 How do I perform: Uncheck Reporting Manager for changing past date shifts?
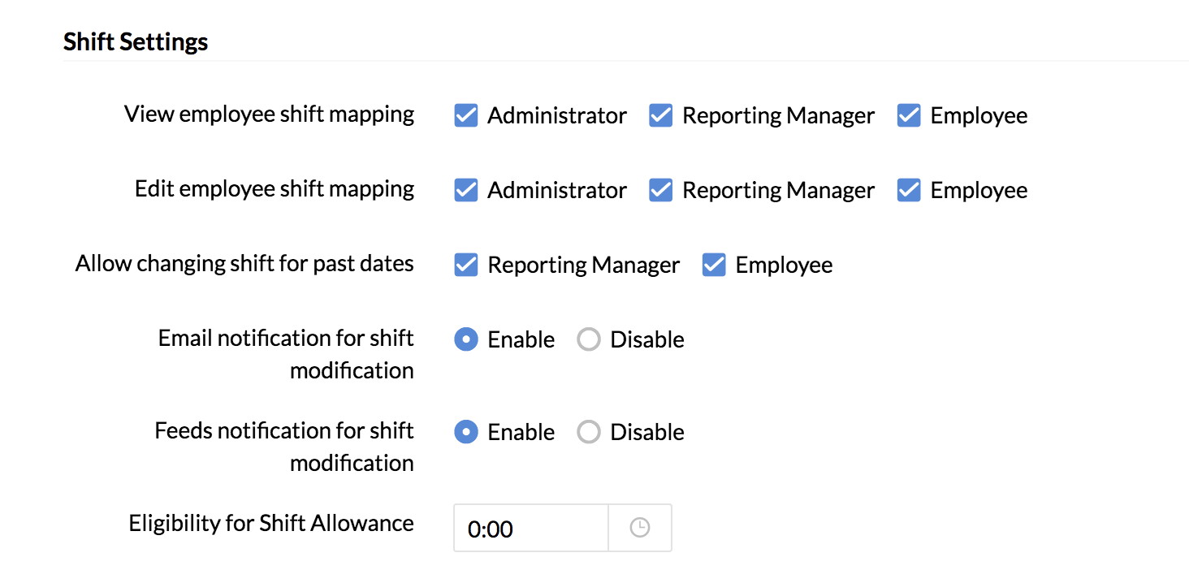(x=466, y=266)
